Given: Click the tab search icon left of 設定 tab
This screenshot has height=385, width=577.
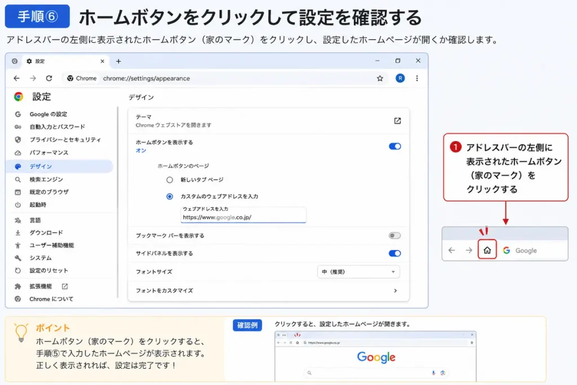Looking at the screenshot, I should coord(14,61).
